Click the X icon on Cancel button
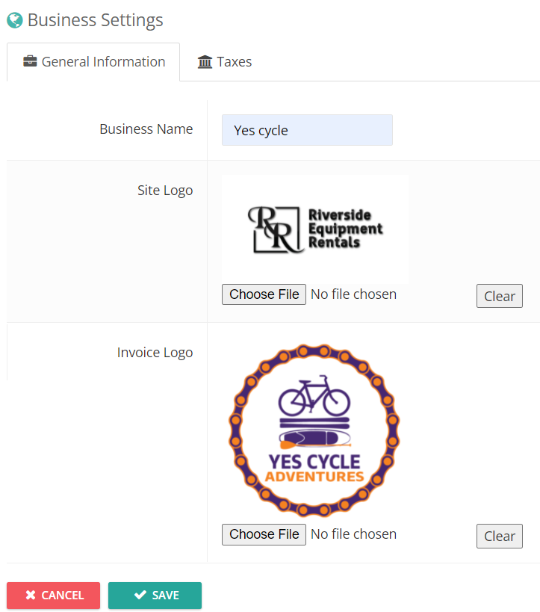This screenshot has height=612, width=540. click(x=31, y=595)
